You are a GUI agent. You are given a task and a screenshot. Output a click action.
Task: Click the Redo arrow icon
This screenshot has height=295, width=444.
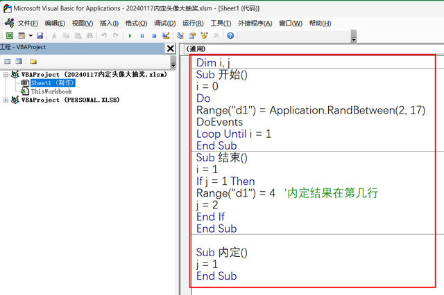click(x=116, y=35)
